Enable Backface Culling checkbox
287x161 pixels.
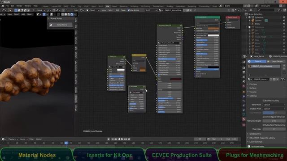coord(264,101)
